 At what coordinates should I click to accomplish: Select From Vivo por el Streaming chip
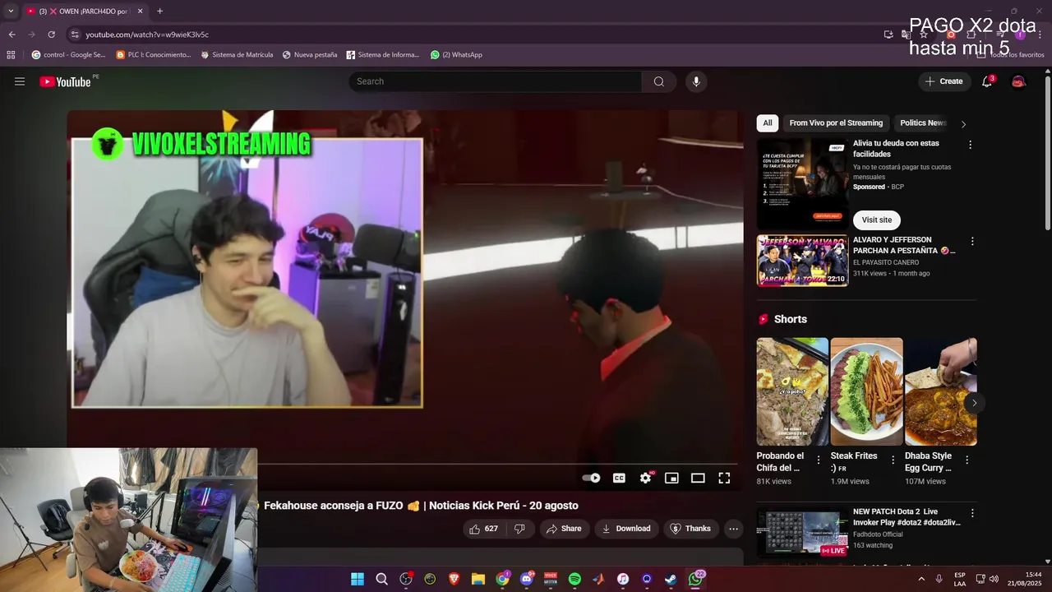pyautogui.click(x=836, y=123)
